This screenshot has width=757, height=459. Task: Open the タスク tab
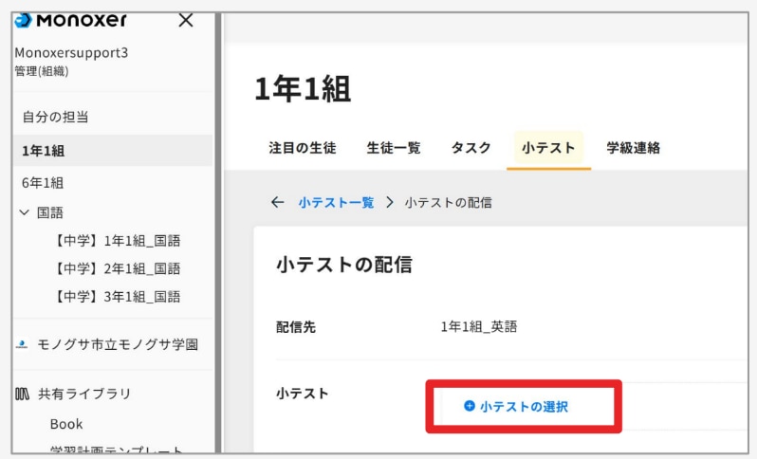point(471,148)
